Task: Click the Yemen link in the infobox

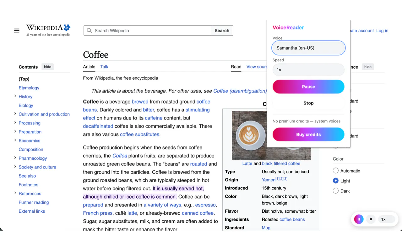Action: pos(269,180)
